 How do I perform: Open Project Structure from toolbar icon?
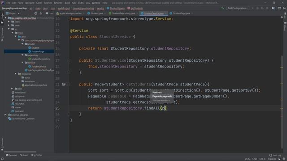273,8
